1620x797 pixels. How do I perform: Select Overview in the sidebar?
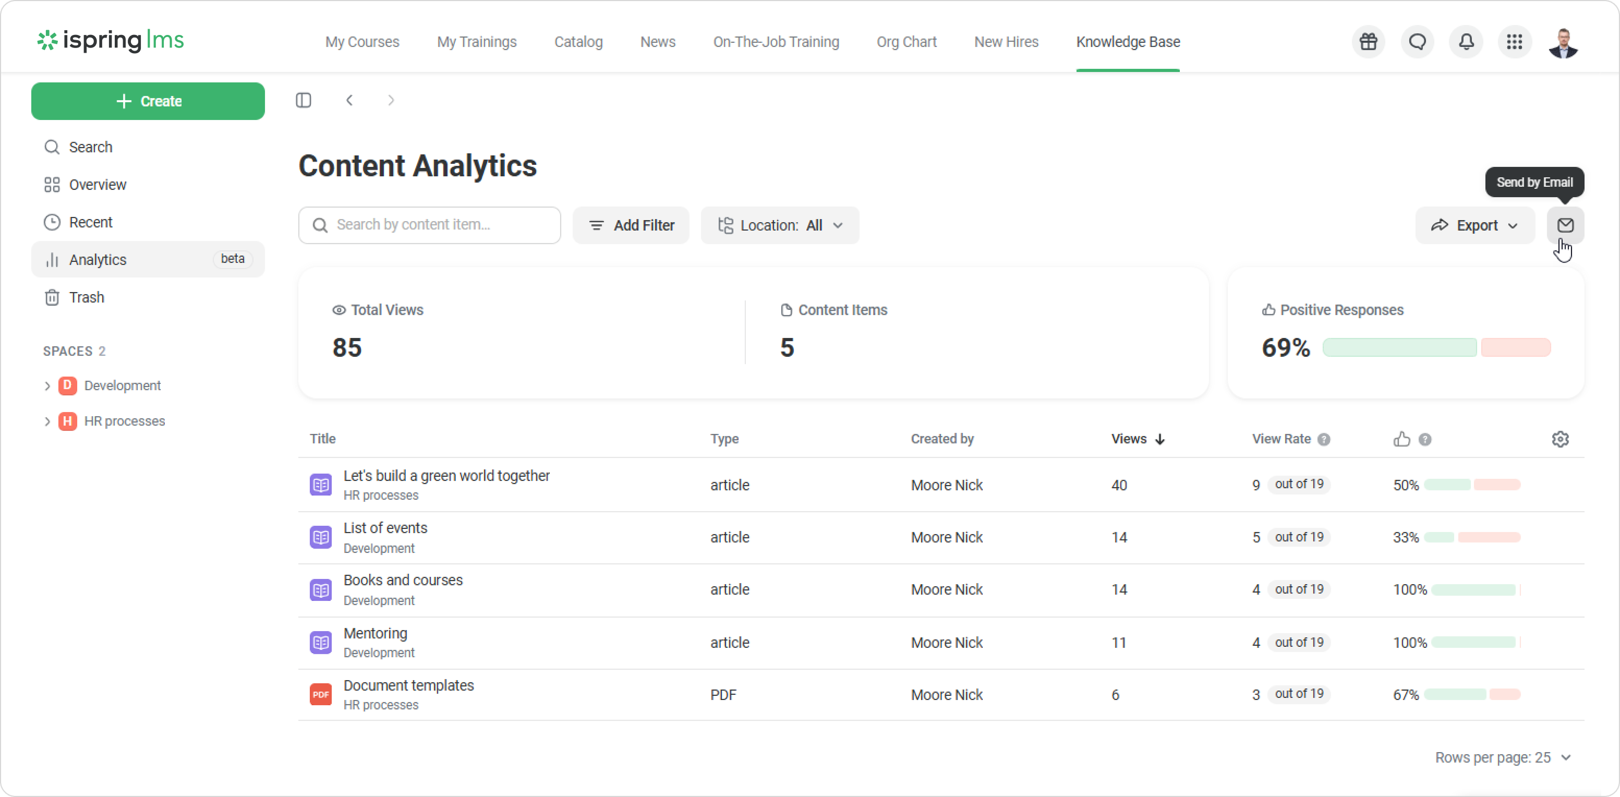point(98,185)
